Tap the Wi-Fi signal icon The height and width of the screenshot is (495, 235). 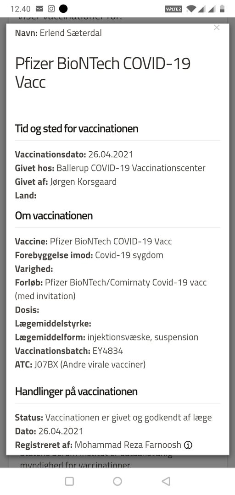pyautogui.click(x=191, y=9)
